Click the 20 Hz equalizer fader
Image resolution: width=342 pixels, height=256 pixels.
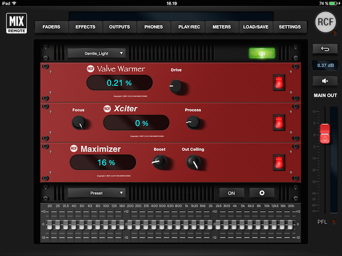(50, 225)
